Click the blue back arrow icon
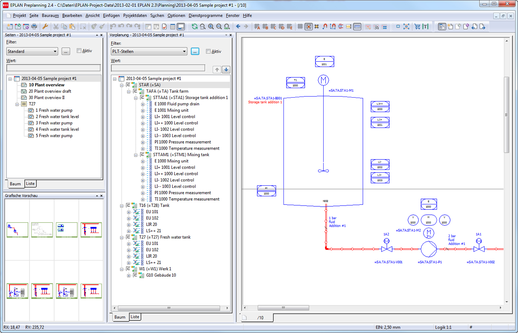The image size is (518, 333). point(238,27)
